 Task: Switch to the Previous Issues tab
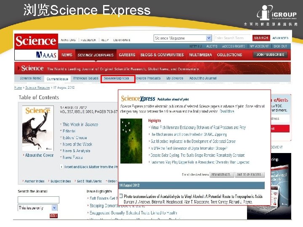pos(86,78)
